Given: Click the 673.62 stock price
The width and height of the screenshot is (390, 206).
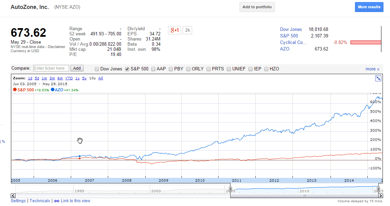Looking at the screenshot, I should 29,33.
